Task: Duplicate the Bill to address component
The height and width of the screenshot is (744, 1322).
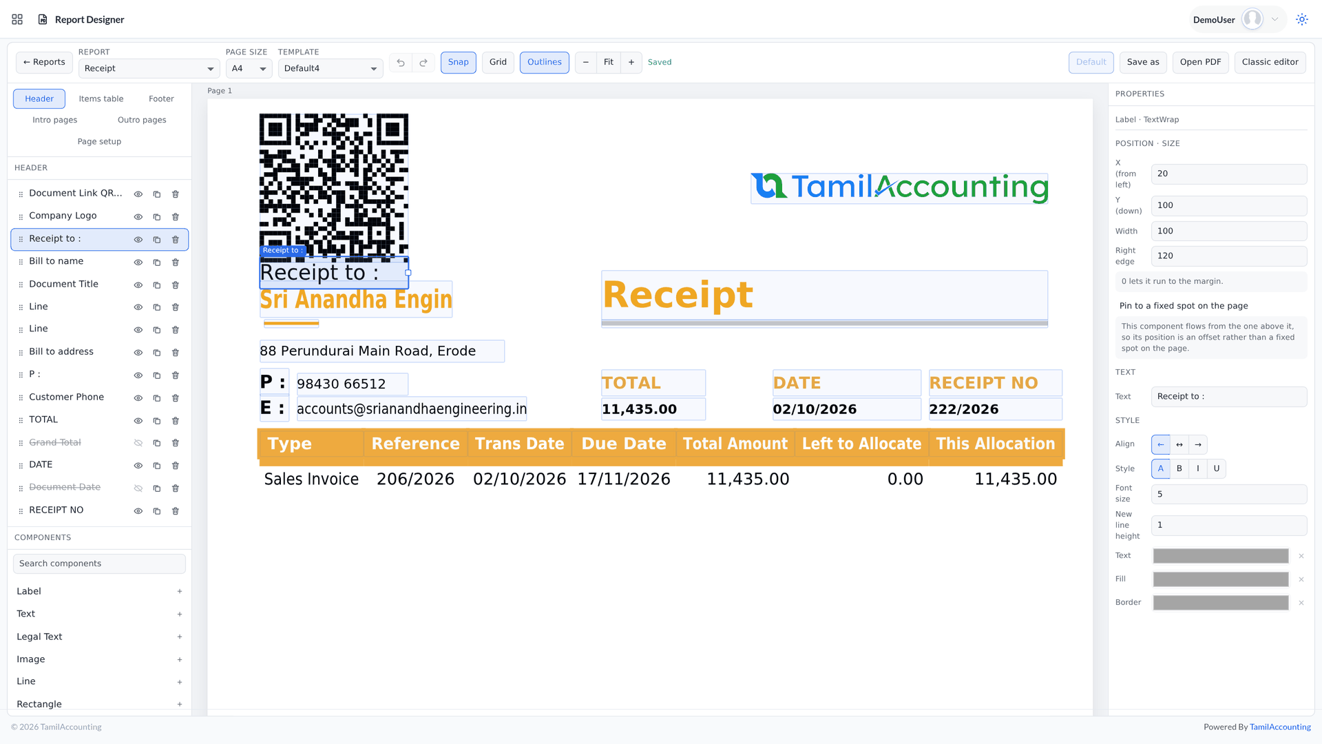Action: [157, 353]
